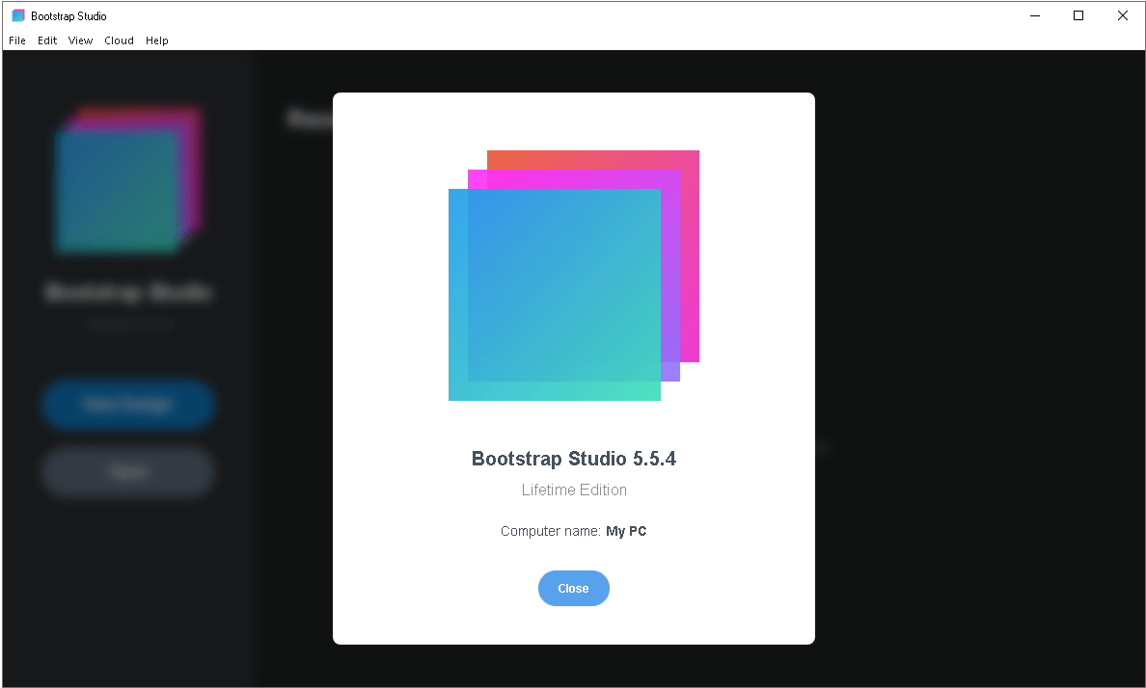Minimize the Bootstrap Studio window

1035,15
